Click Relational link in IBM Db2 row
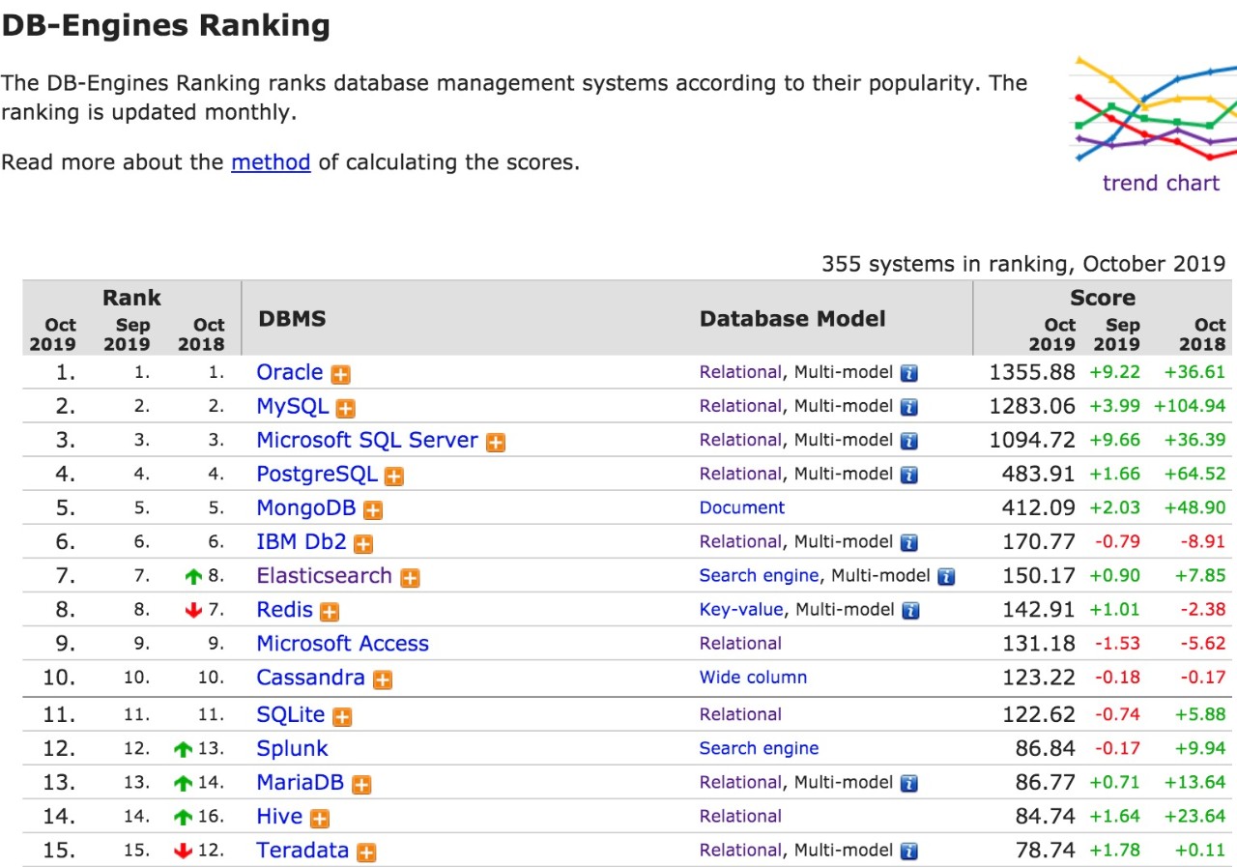 coord(741,542)
